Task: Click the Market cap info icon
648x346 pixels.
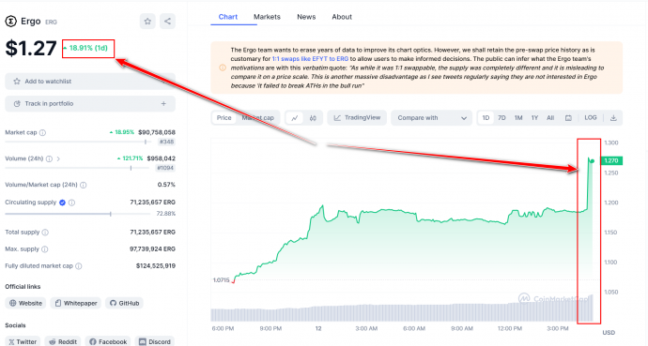Action: (x=42, y=133)
